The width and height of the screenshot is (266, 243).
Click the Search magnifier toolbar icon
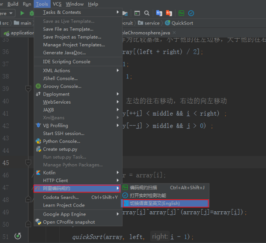coord(147,13)
